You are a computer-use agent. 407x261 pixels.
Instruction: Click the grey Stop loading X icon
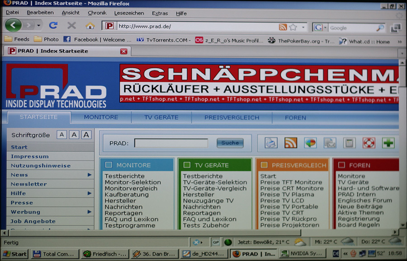tap(71, 25)
